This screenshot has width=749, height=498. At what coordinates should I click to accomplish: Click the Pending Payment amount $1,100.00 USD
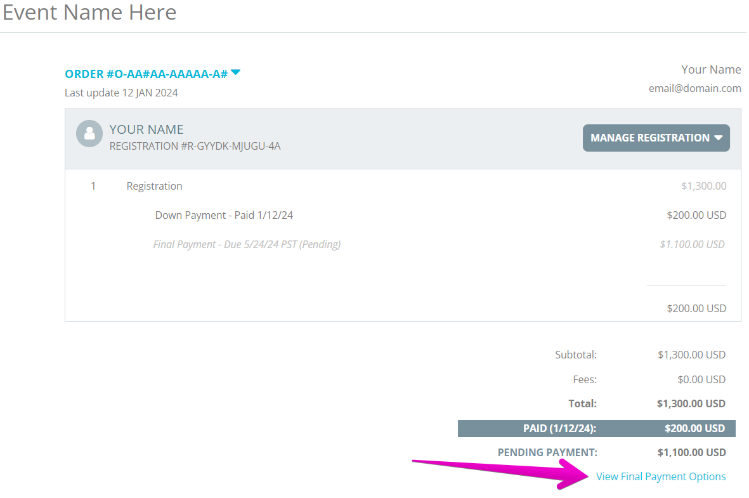pos(691,452)
